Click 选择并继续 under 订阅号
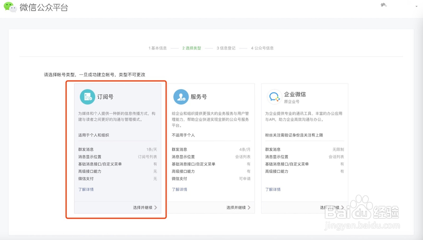Screen dimensions: 423x240 tap(145, 207)
